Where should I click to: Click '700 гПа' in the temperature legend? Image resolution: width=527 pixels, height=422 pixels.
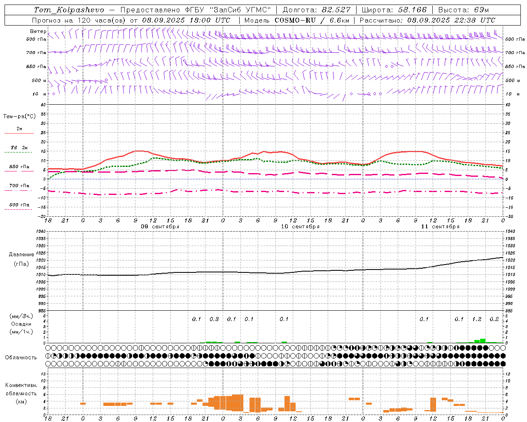click(19, 186)
